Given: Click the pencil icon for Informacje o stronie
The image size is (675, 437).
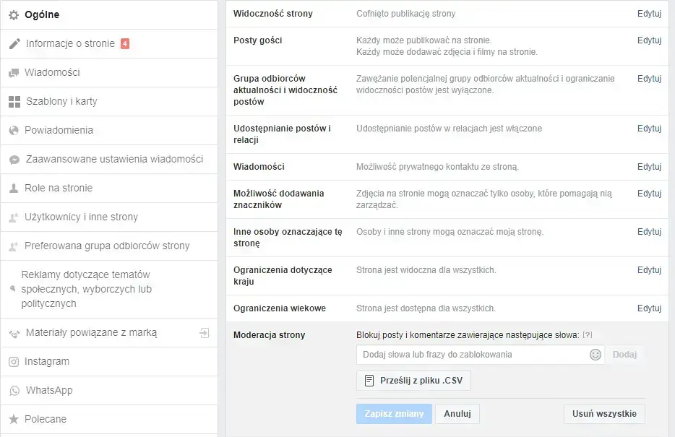Looking at the screenshot, I should [14, 44].
